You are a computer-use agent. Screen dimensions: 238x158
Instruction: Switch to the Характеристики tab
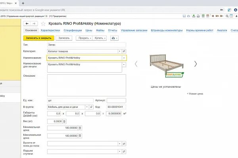click(50, 30)
